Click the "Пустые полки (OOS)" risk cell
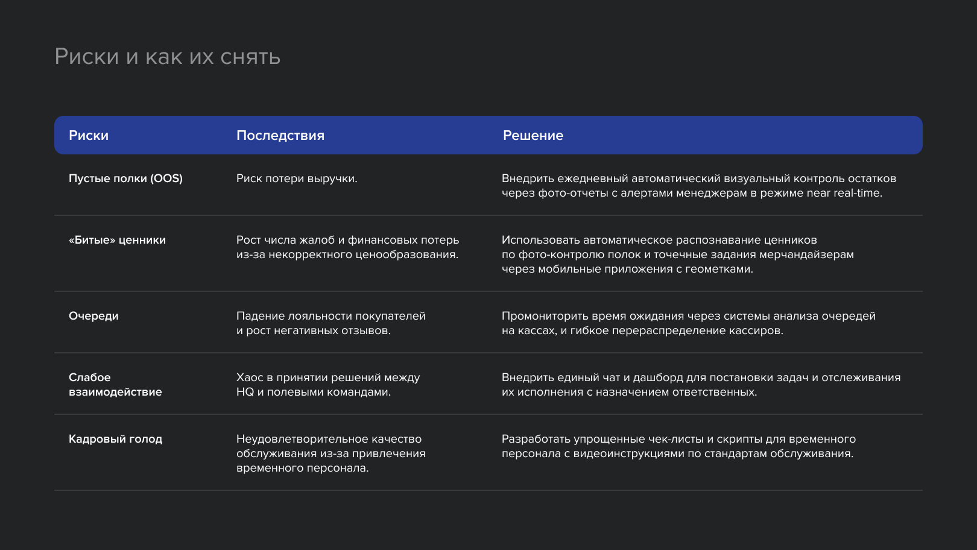The height and width of the screenshot is (550, 977). (x=125, y=179)
